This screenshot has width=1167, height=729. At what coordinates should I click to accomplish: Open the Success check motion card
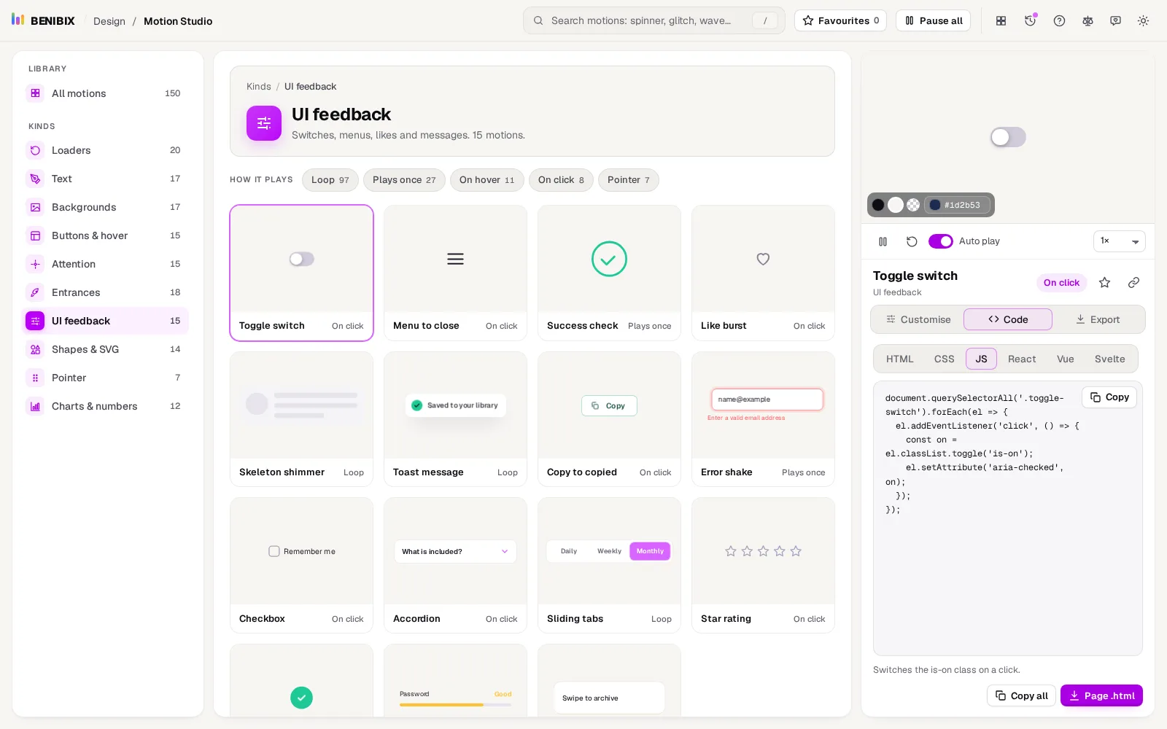coord(609,273)
